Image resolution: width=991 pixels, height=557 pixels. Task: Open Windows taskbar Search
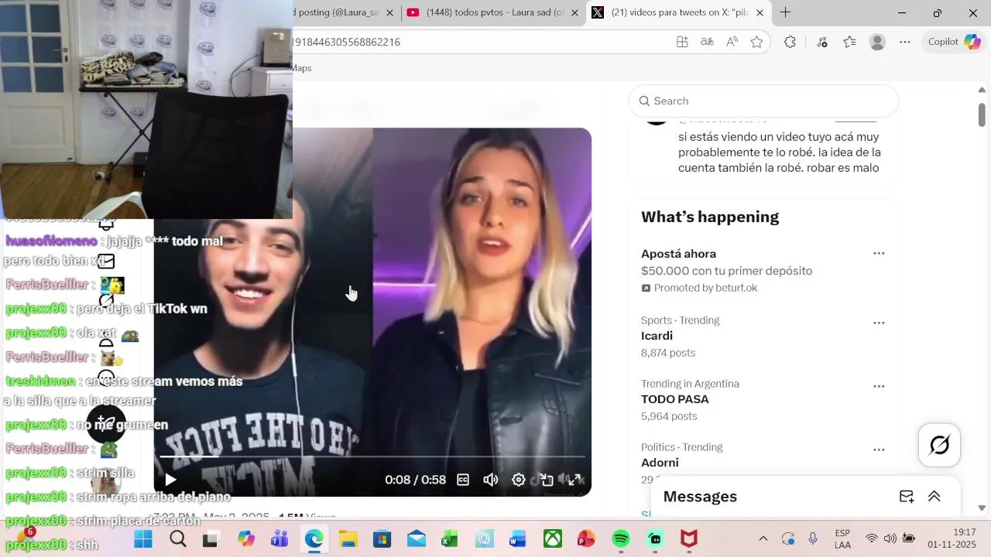tap(178, 539)
